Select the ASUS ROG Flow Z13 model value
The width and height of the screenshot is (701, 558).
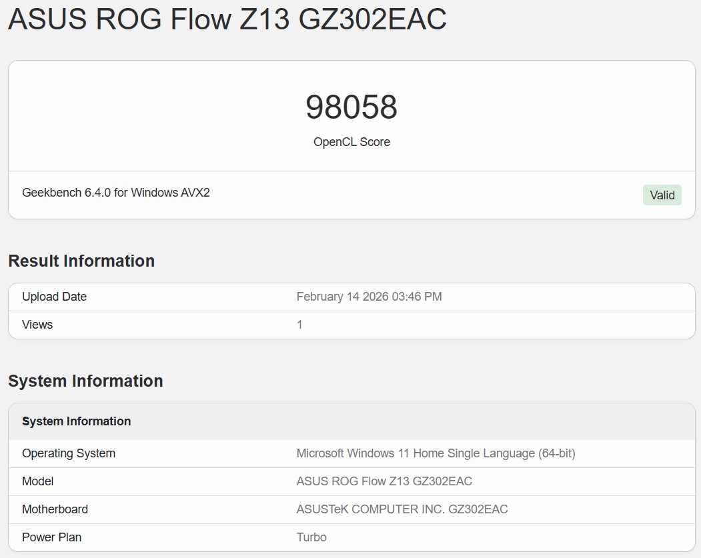coord(384,481)
